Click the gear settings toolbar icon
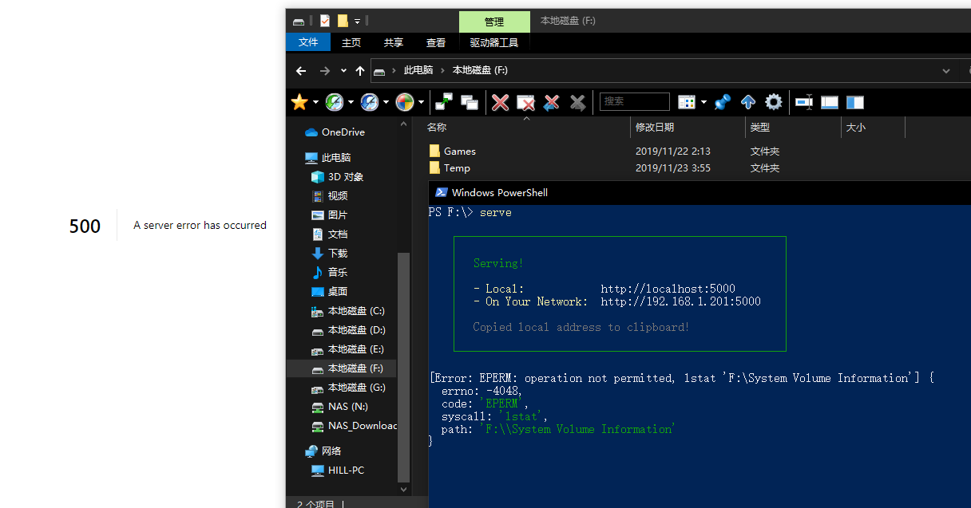971x508 pixels. coord(773,102)
